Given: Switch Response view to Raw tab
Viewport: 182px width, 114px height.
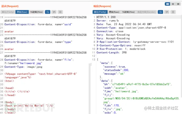Looking at the screenshot, I should click(114, 12).
